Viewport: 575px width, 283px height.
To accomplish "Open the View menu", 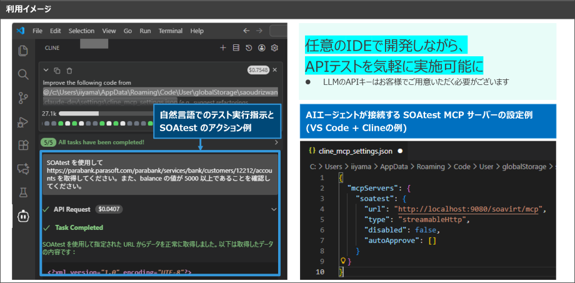I will tap(109, 31).
